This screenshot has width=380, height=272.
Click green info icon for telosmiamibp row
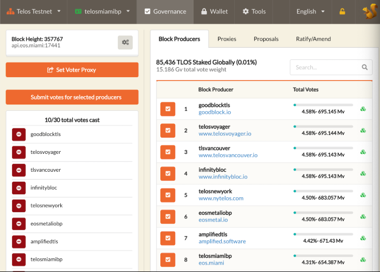pos(363,259)
